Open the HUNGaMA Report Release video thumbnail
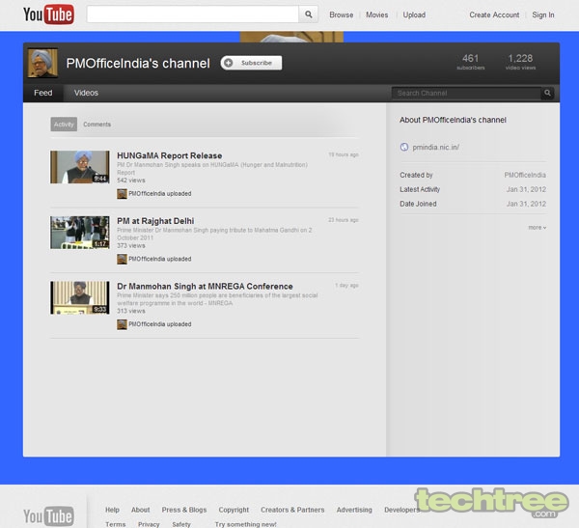579x528 pixels. click(x=80, y=167)
